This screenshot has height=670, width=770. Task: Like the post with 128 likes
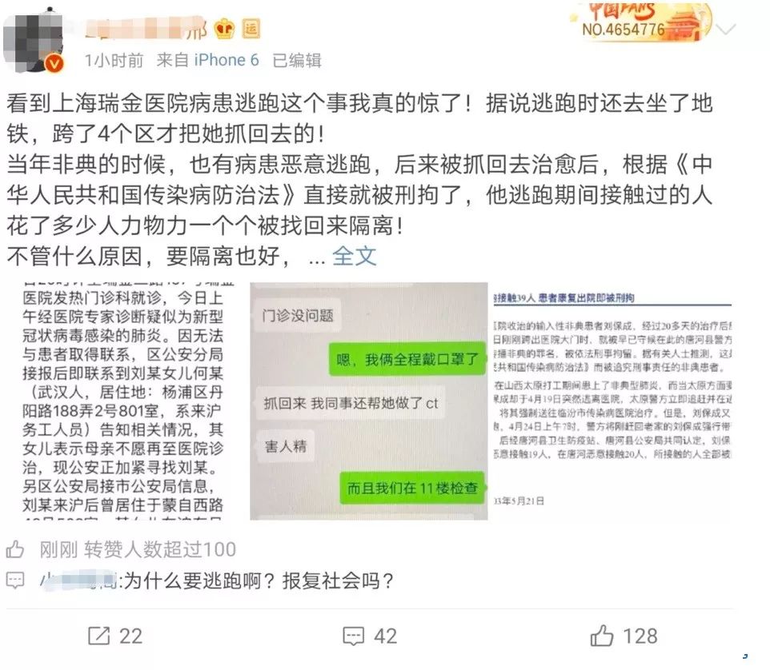(624, 636)
